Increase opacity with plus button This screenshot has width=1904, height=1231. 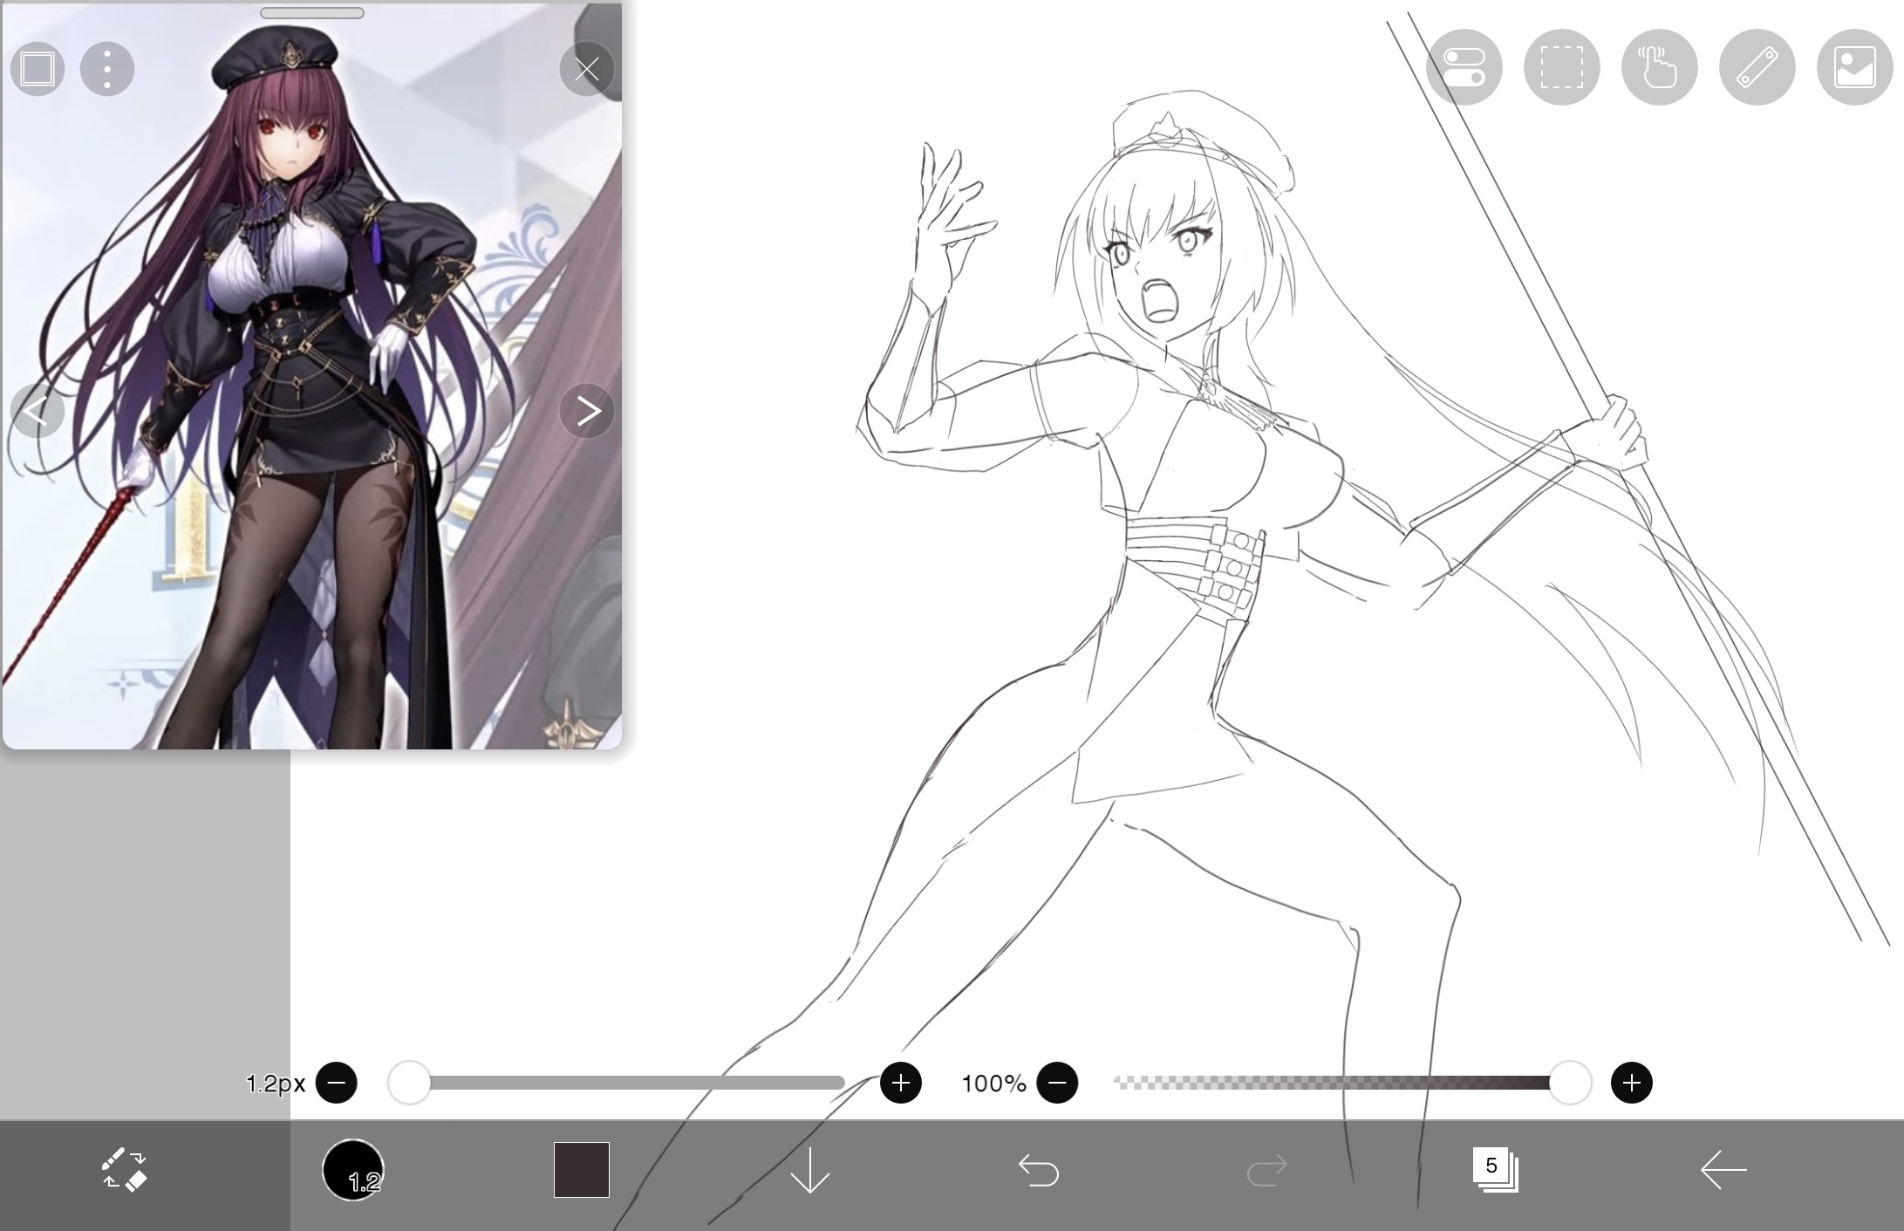(1632, 1083)
